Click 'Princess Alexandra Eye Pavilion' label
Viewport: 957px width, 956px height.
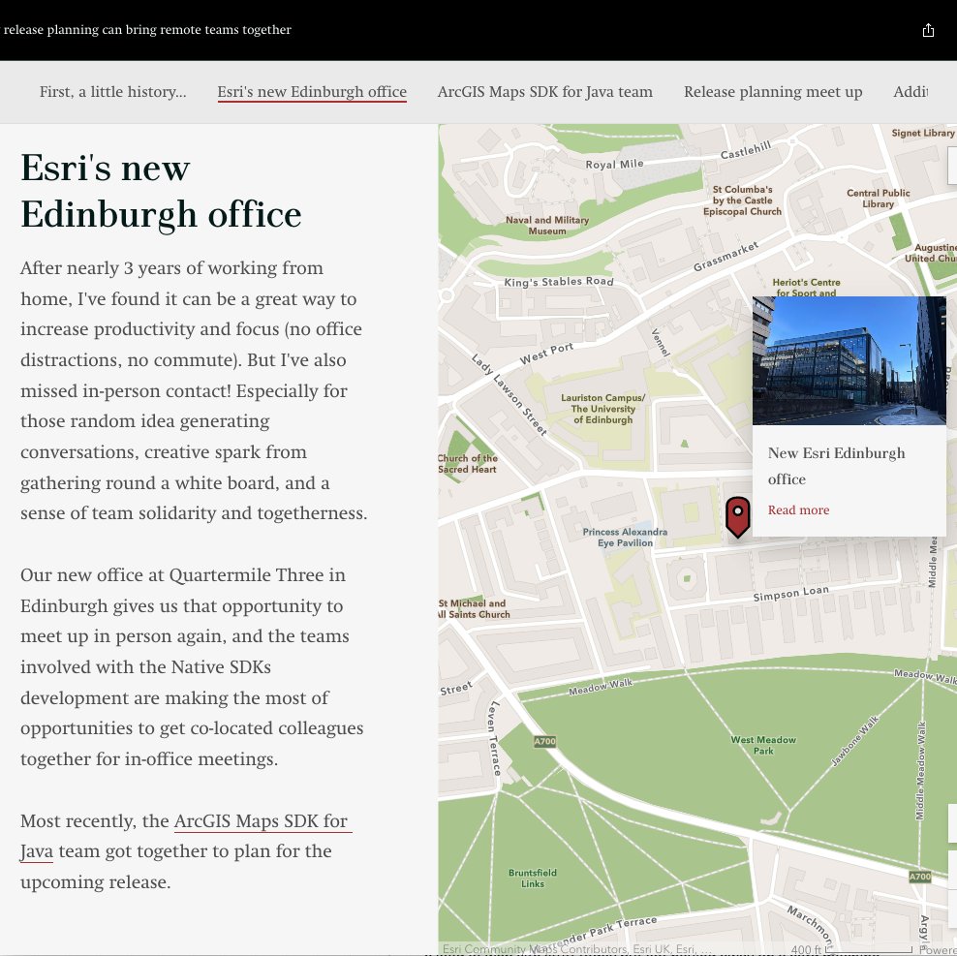(625, 538)
